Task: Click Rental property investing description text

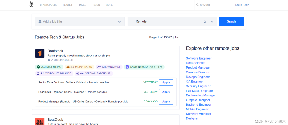Action: pos(79,55)
